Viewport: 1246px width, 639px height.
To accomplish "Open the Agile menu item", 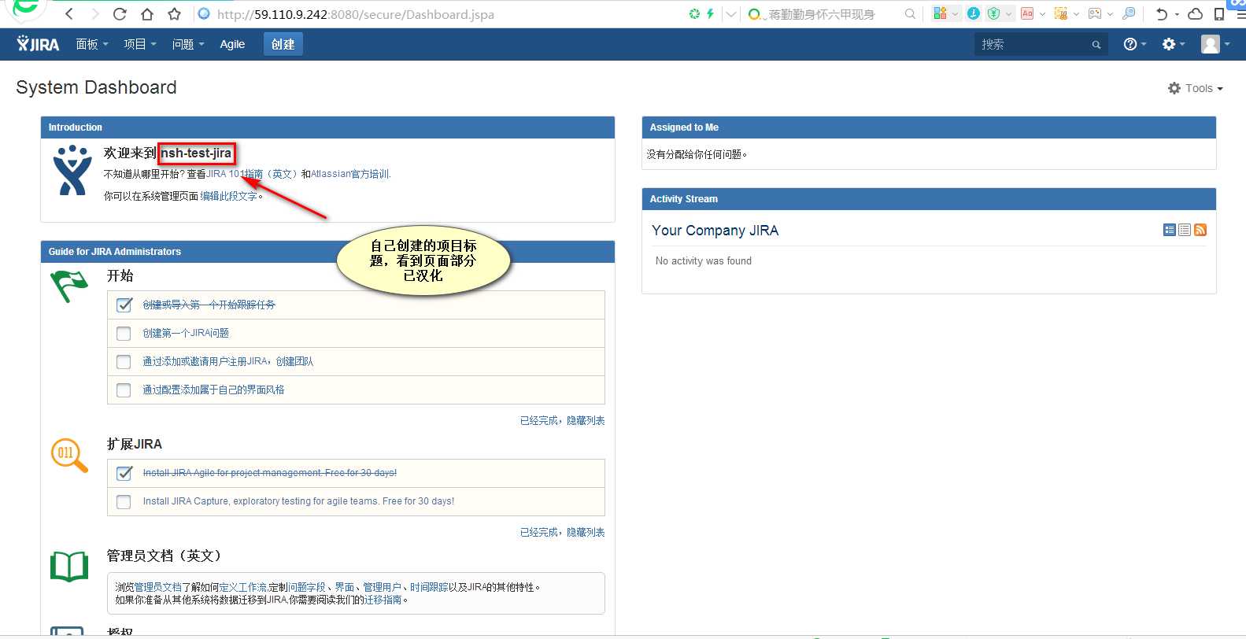I will click(x=232, y=44).
